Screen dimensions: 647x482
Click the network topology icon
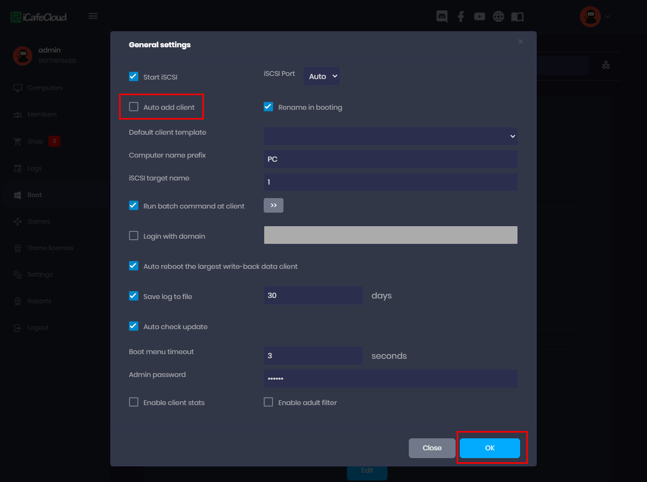(605, 65)
